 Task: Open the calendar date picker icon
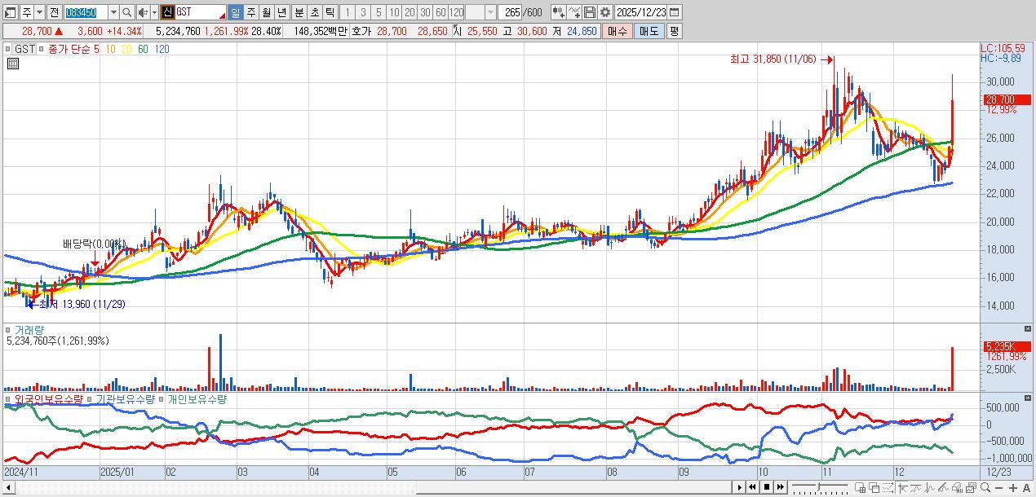[675, 12]
